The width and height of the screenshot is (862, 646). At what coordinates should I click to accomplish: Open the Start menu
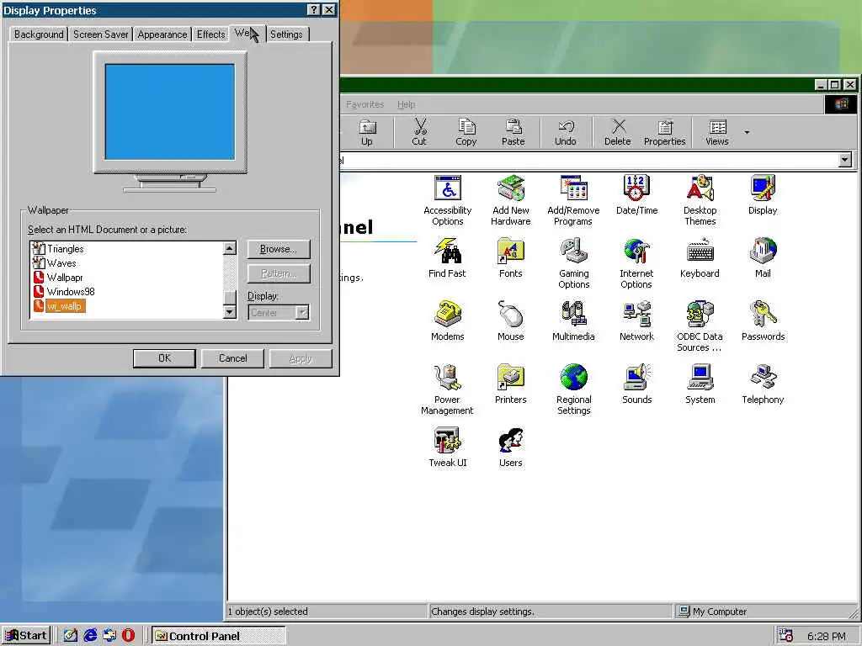tap(26, 636)
